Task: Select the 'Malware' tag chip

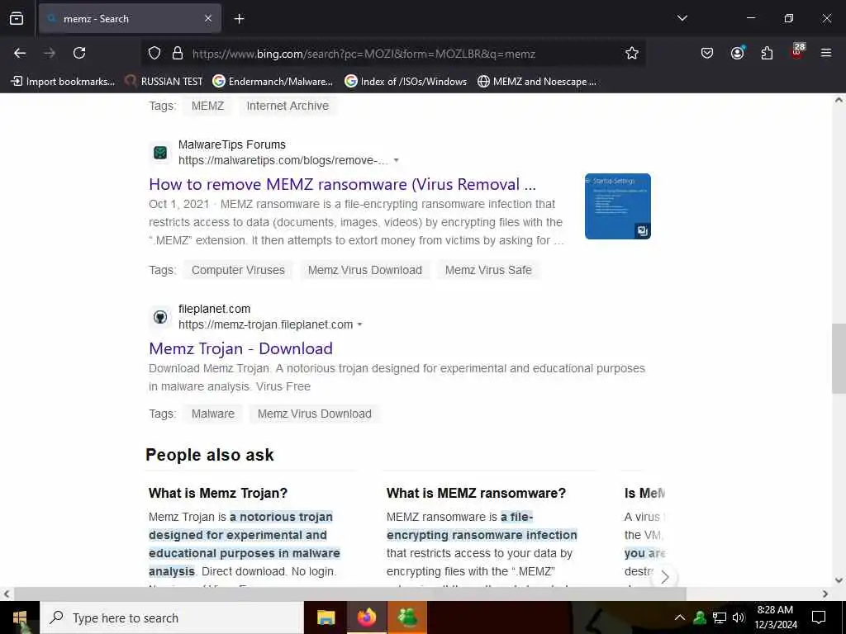Action: click(x=212, y=414)
